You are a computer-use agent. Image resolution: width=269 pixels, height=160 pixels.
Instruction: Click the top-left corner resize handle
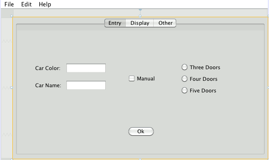click(12, 16)
